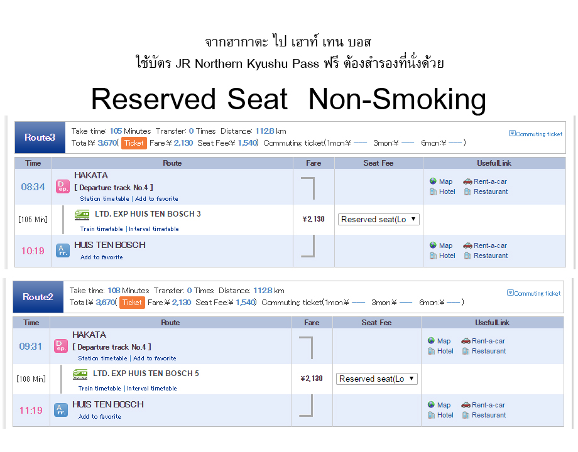Open Interval timetable link for HUIS TEN BOSCH 3
Viewport: 578px width, 452px height.
point(154,229)
